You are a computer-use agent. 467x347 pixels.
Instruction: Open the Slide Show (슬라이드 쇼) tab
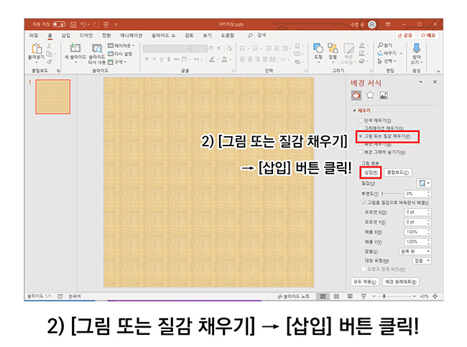coord(163,36)
